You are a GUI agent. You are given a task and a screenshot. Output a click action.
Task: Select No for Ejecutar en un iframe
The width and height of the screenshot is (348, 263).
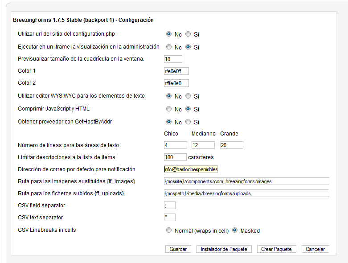point(169,47)
